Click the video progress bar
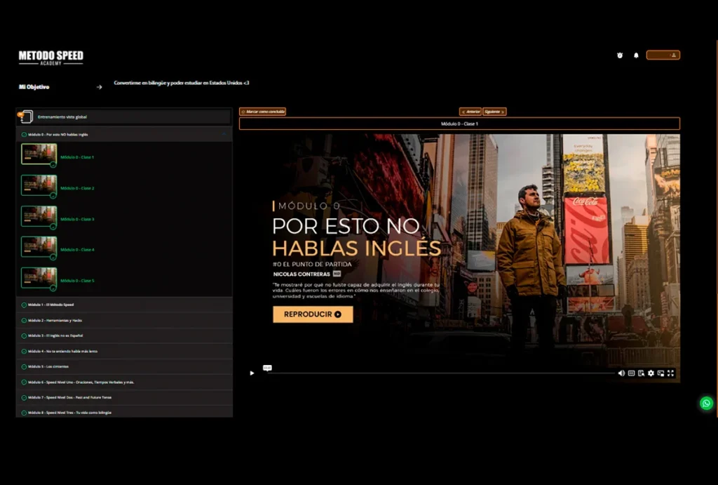This screenshot has height=485, width=718. pos(442,373)
